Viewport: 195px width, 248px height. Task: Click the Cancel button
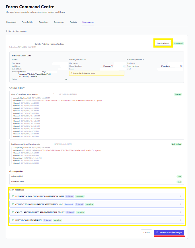tap(146, 233)
